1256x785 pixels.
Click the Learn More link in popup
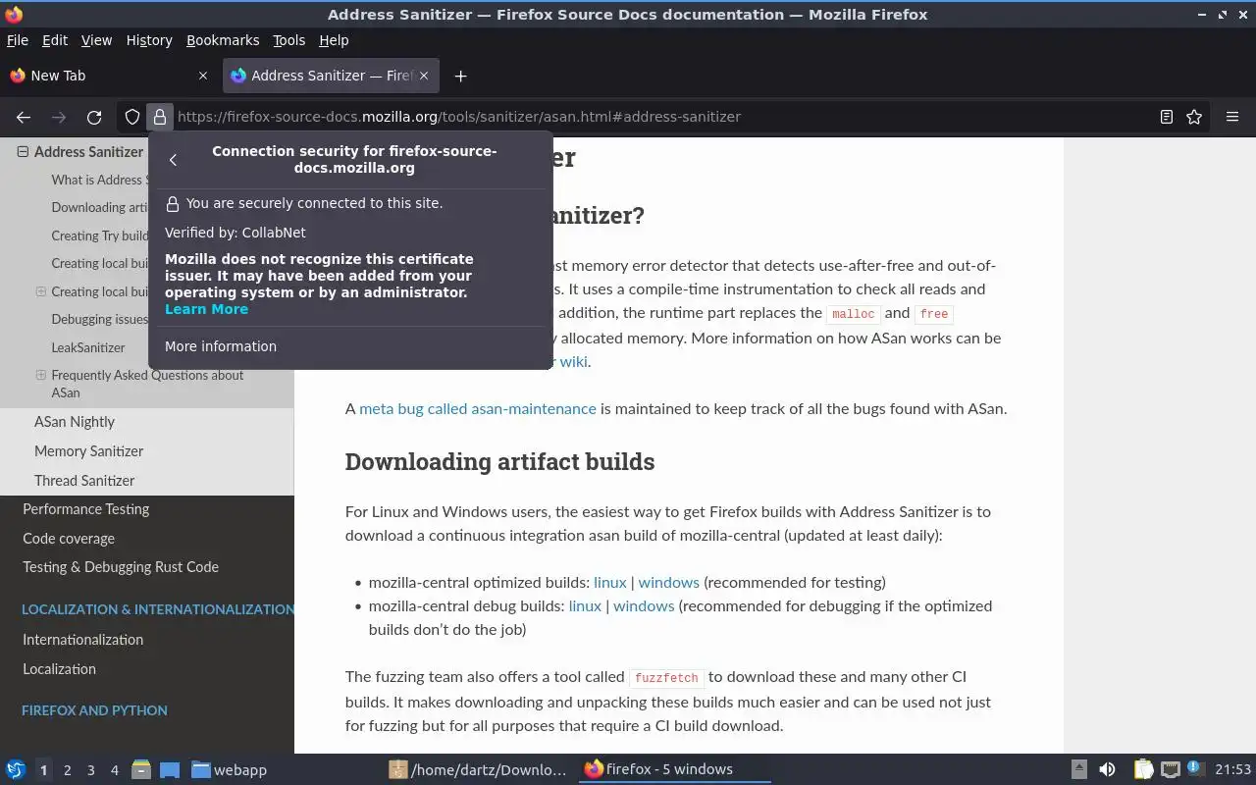pyautogui.click(x=206, y=309)
